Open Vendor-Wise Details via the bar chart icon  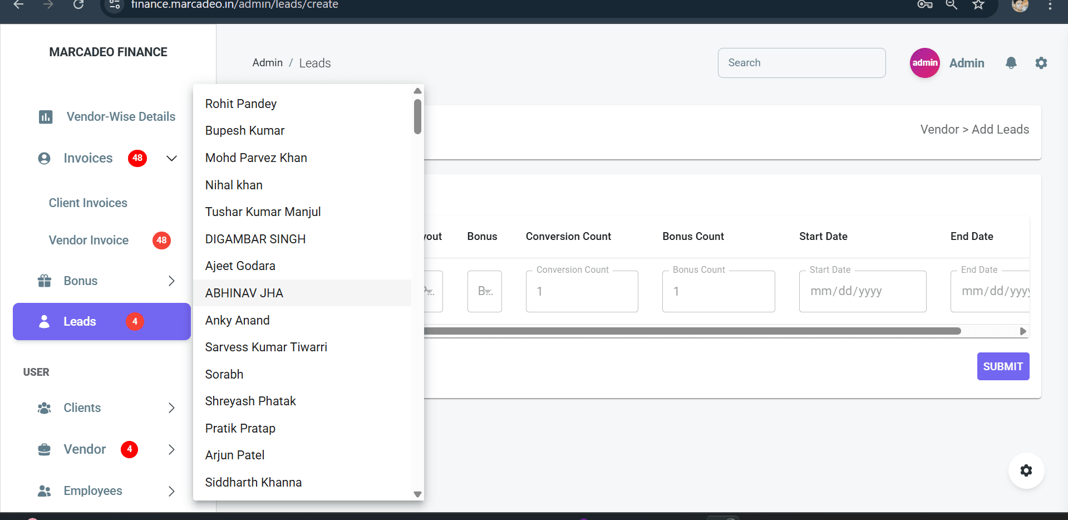pos(46,116)
